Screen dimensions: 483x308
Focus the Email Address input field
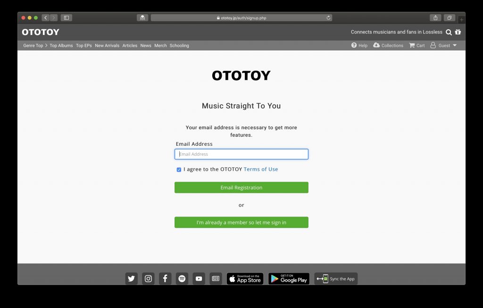[x=241, y=154]
